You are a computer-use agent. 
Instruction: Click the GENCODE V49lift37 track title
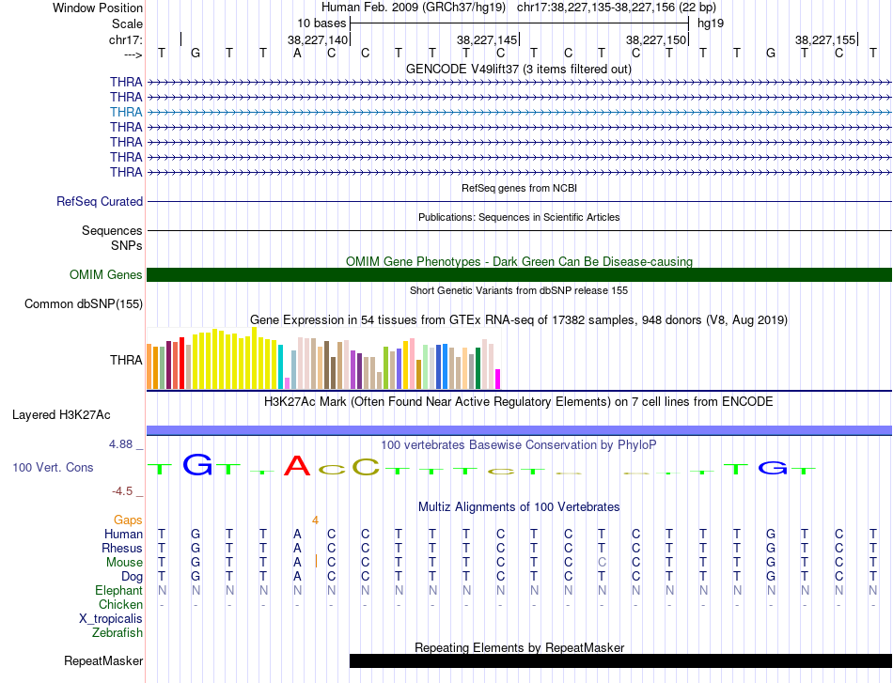point(519,70)
